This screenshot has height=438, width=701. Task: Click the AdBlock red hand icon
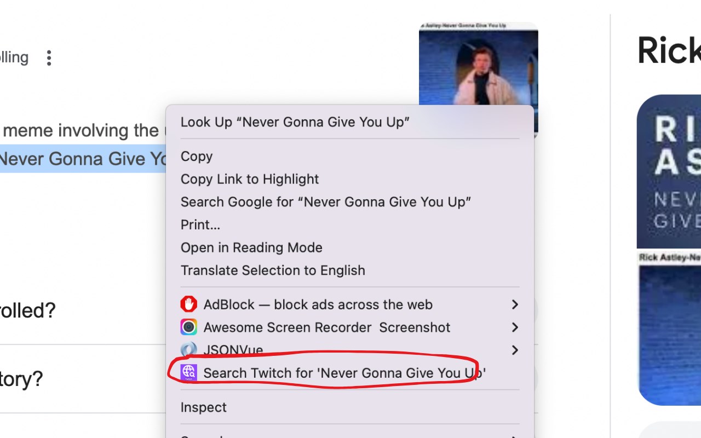188,304
